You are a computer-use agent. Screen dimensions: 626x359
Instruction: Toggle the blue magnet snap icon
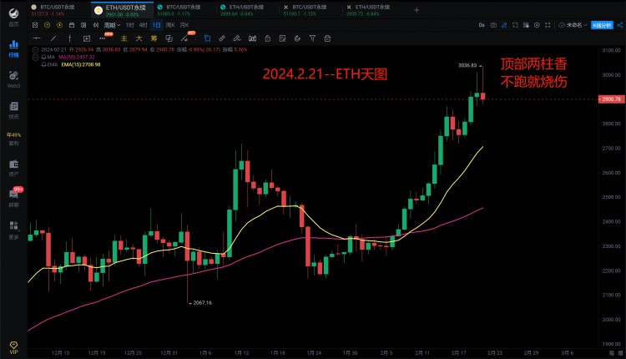[207, 38]
